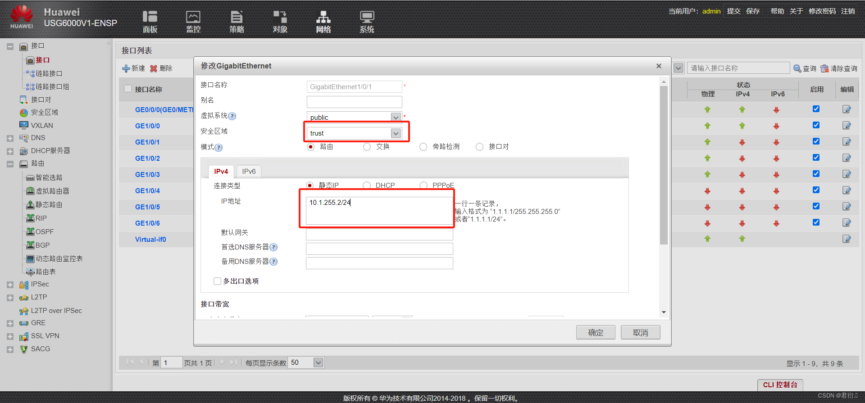Click help icon beside 备用DNS服务器
Image resolution: width=865 pixels, height=403 pixels.
[273, 262]
